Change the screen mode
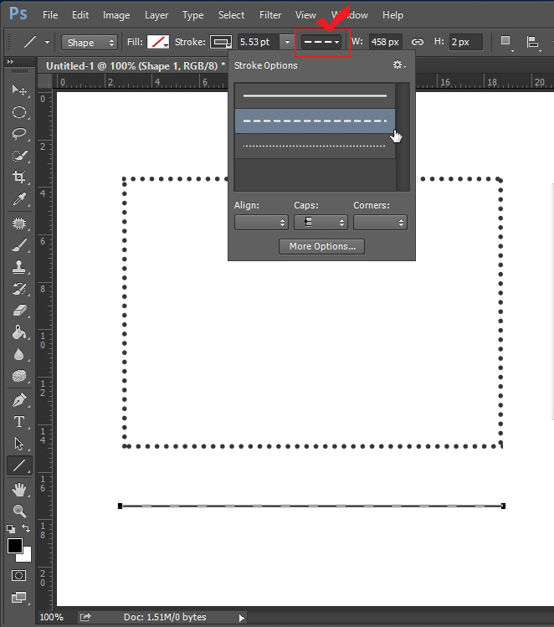 (18, 598)
